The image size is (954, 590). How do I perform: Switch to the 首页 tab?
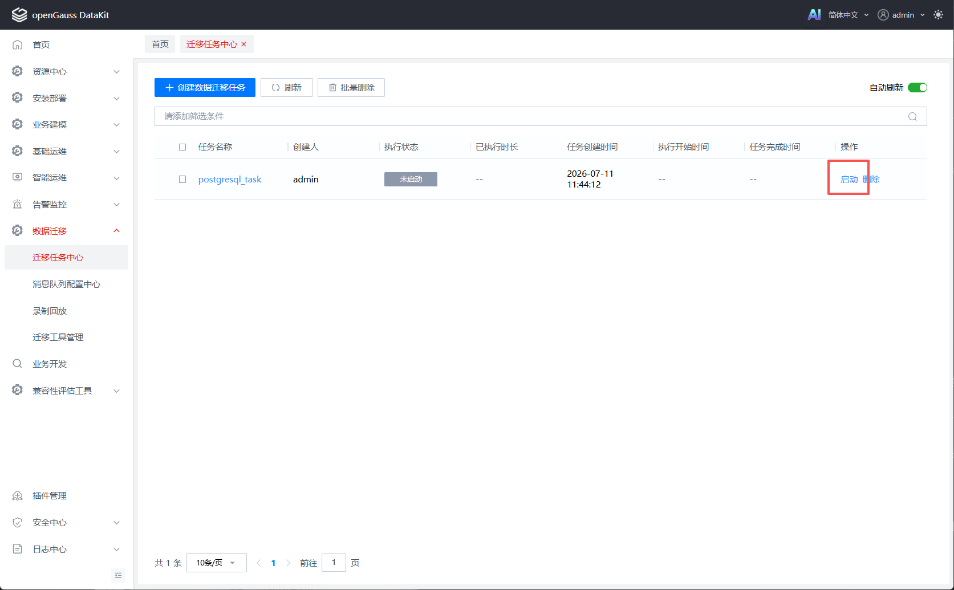pos(160,44)
